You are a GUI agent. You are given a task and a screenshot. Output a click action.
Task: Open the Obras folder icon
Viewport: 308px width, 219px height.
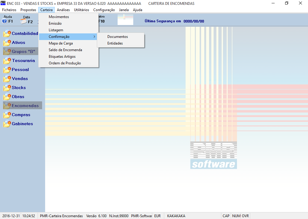click(7, 97)
